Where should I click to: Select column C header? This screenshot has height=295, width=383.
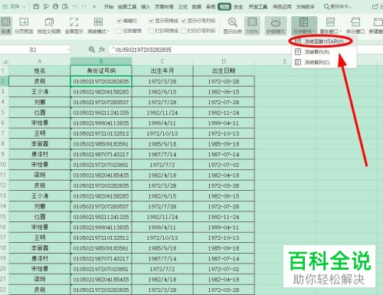tap(162, 61)
